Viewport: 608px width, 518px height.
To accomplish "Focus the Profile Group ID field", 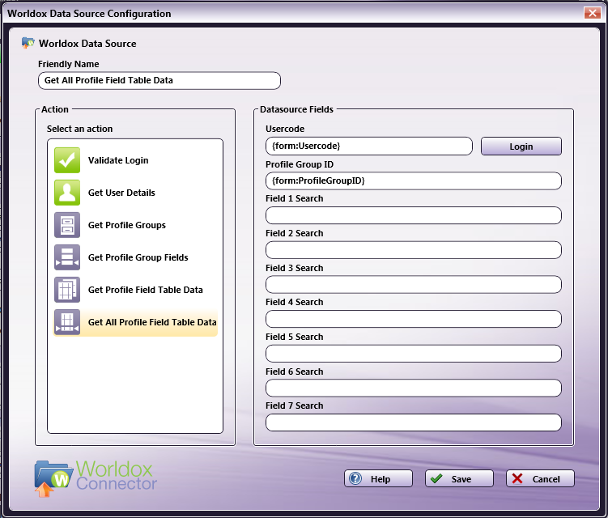I will point(414,181).
